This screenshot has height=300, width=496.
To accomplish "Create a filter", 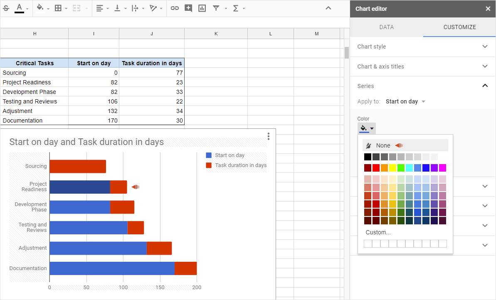I will (x=217, y=8).
